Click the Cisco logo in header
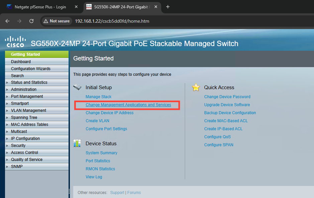This screenshot has width=314, height=198. point(15,42)
